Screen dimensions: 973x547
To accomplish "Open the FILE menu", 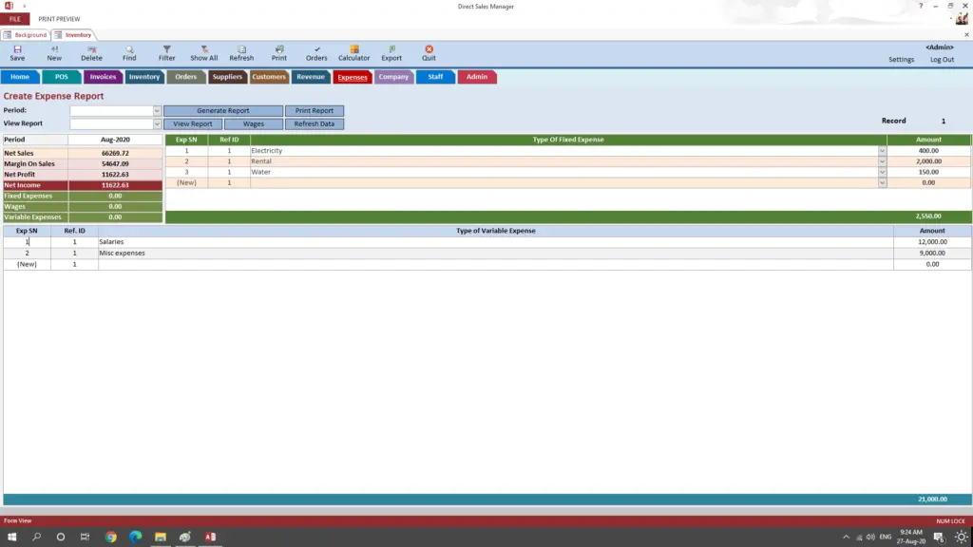I will (14, 18).
